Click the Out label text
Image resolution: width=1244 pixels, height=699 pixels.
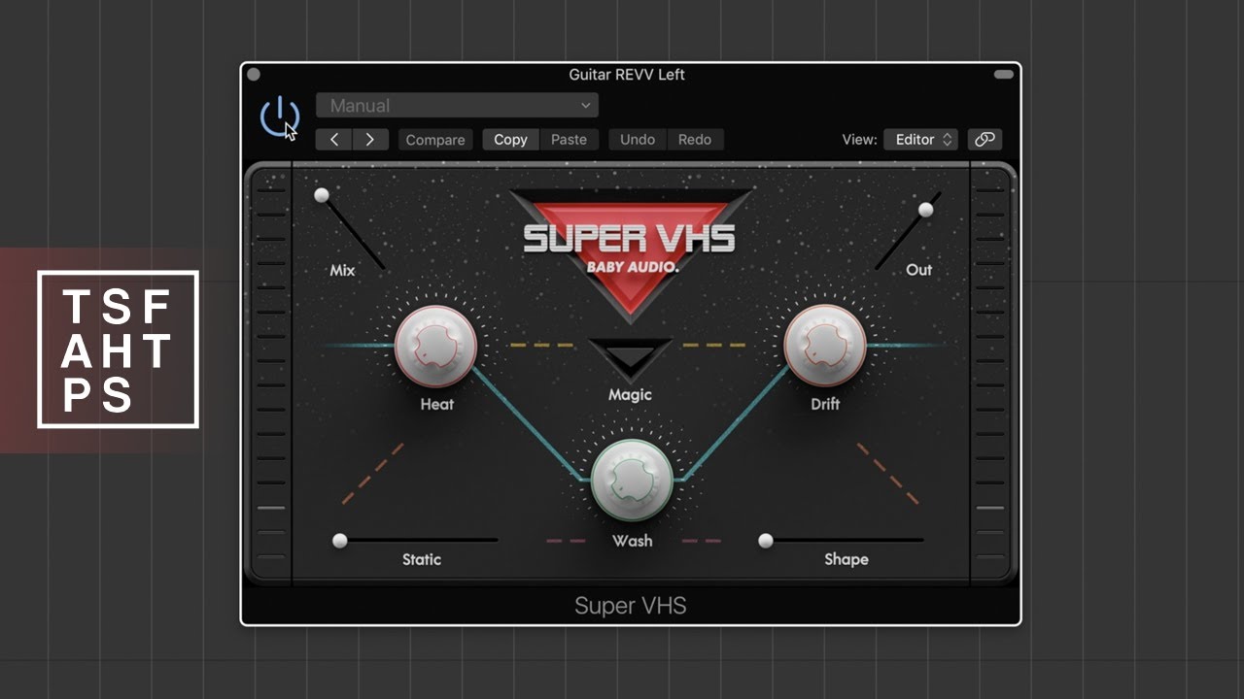tap(918, 270)
